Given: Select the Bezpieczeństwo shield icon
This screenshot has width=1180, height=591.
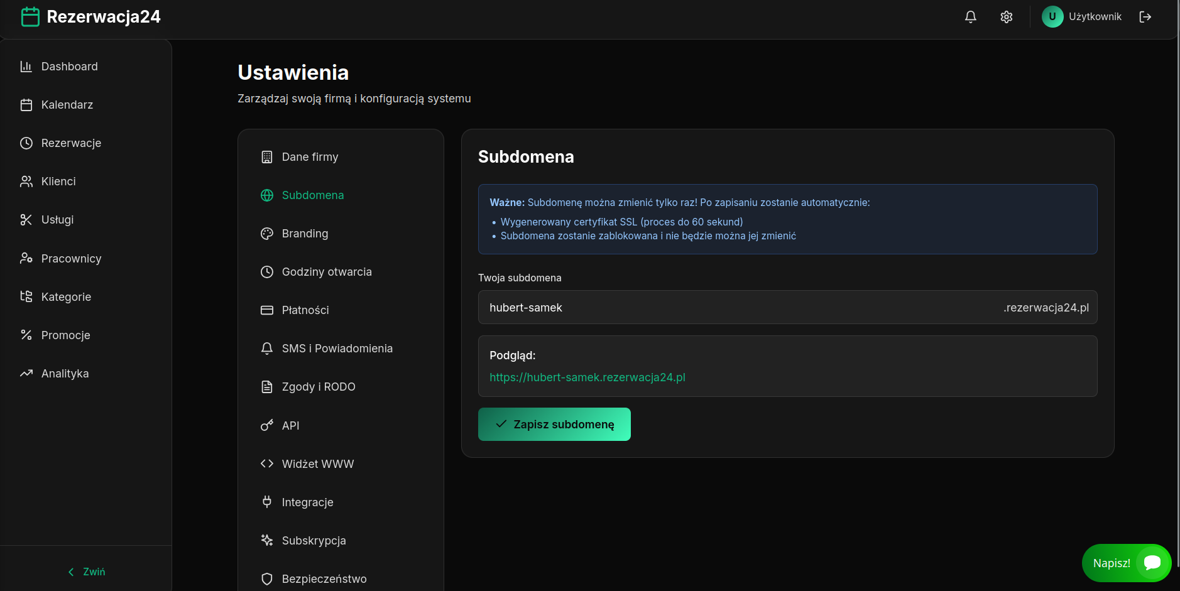Looking at the screenshot, I should (267, 578).
